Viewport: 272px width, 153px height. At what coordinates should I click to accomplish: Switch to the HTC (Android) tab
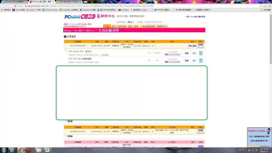(x=69, y=2)
